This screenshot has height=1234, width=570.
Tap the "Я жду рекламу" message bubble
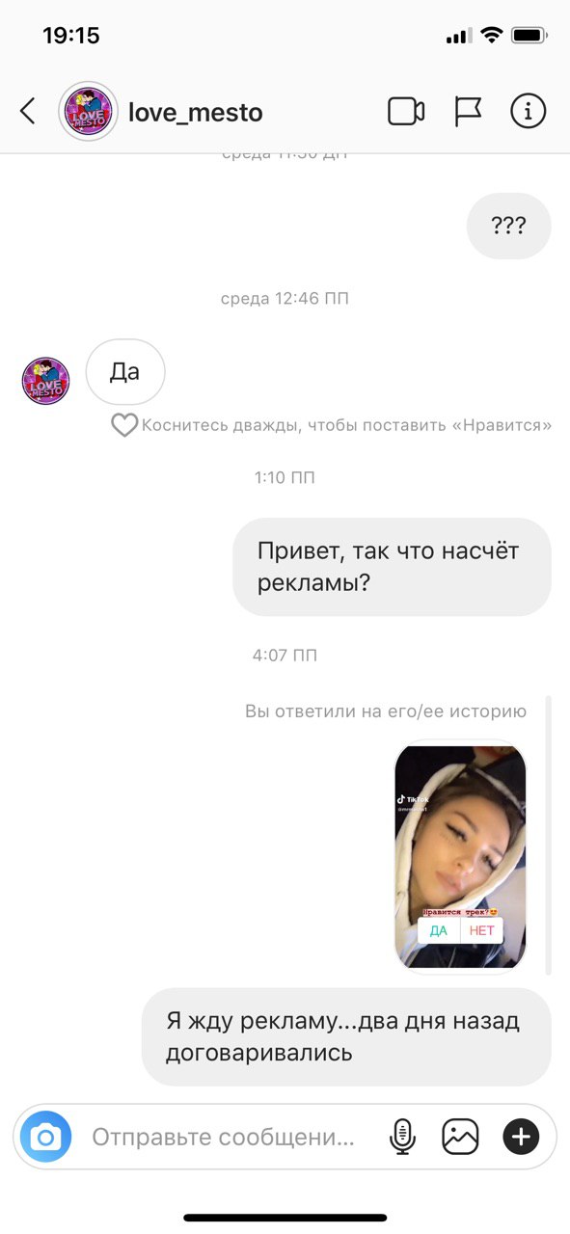tap(346, 1036)
